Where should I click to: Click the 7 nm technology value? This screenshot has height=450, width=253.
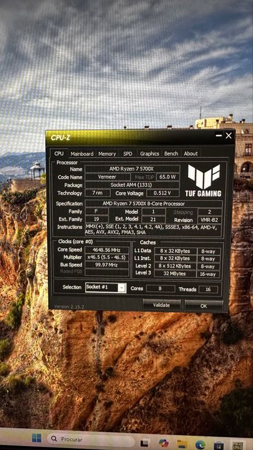[97, 193]
